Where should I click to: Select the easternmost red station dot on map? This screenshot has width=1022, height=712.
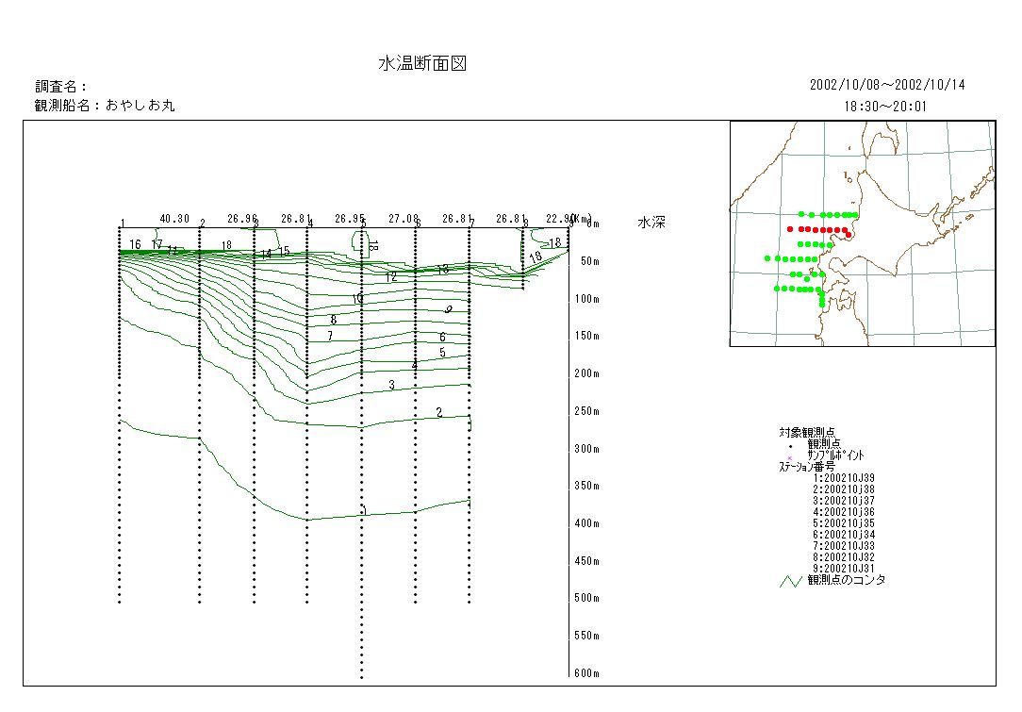(x=849, y=234)
